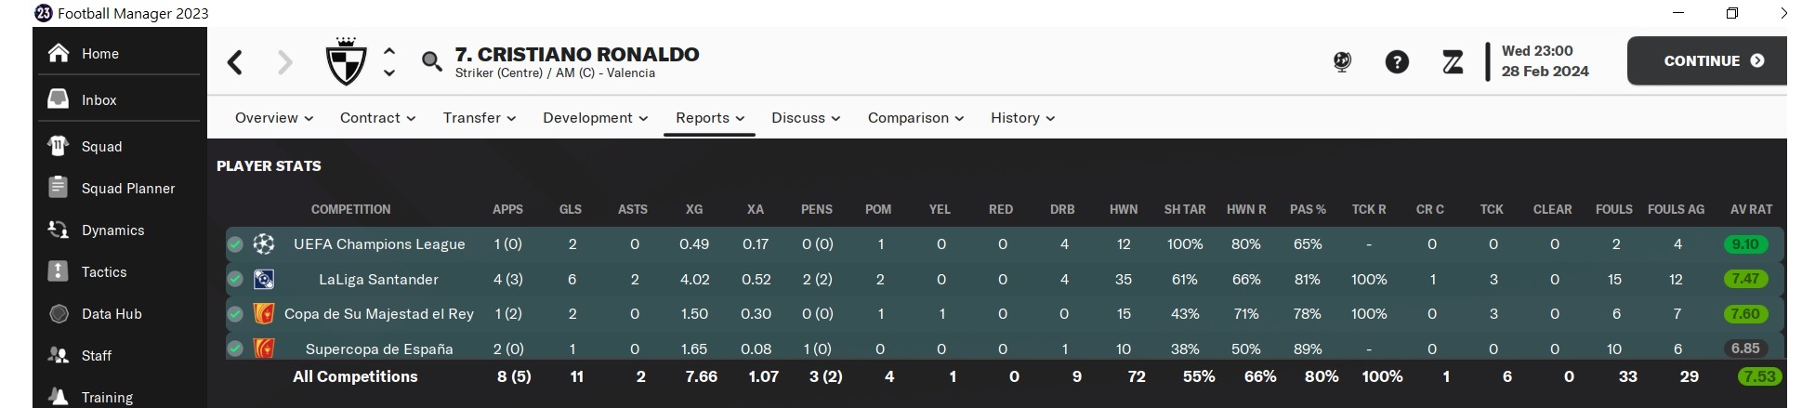
Task: Open the player search magnifier
Action: 431,62
